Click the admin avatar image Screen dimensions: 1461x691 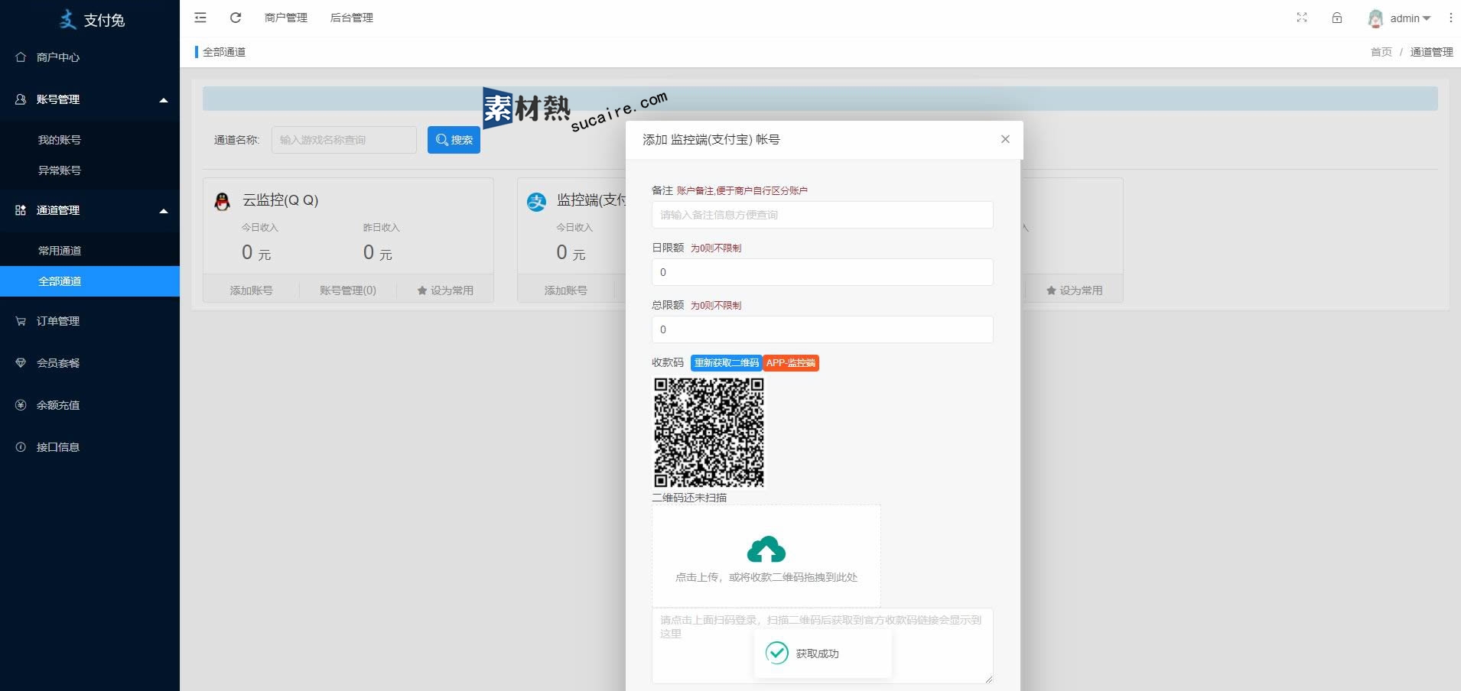click(1375, 18)
